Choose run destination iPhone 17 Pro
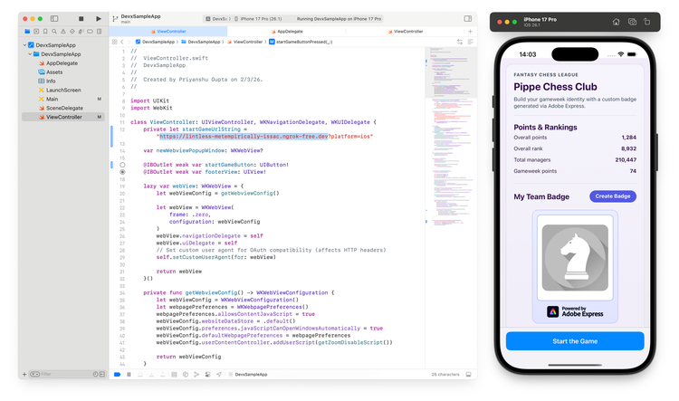Screen dimensions: 679x401 259,19
